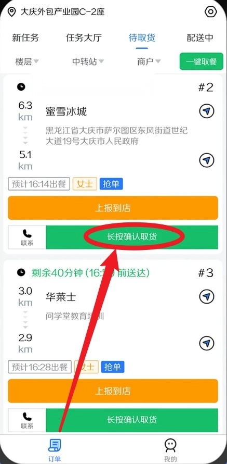This screenshot has height=464, width=227.
Task: Switch to the 新任务 tab
Action: click(25, 38)
